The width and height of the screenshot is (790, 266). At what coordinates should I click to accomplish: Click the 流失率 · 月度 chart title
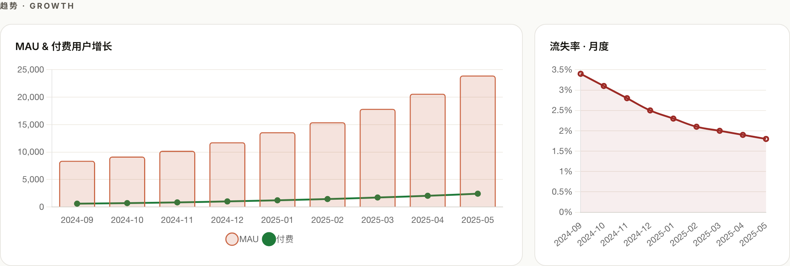(x=579, y=46)
